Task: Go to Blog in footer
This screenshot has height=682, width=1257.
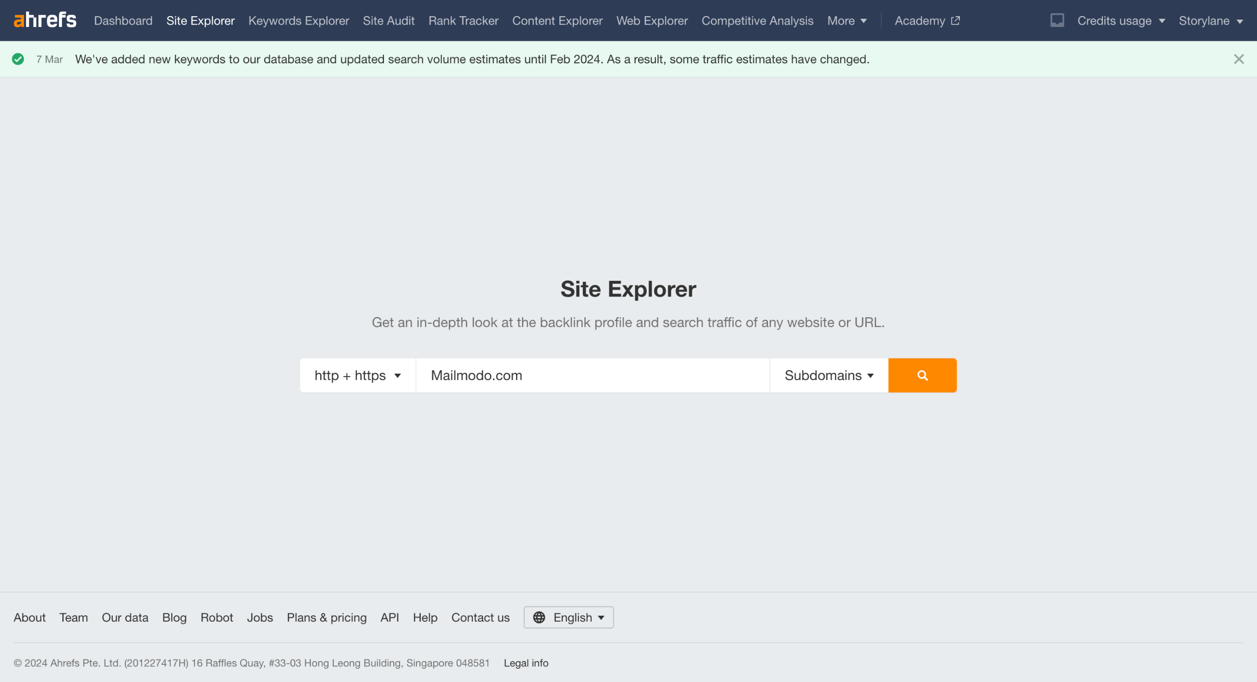Action: (x=174, y=617)
